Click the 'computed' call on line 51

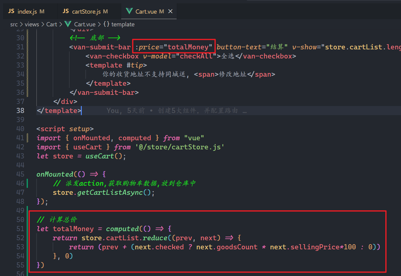(x=122, y=229)
